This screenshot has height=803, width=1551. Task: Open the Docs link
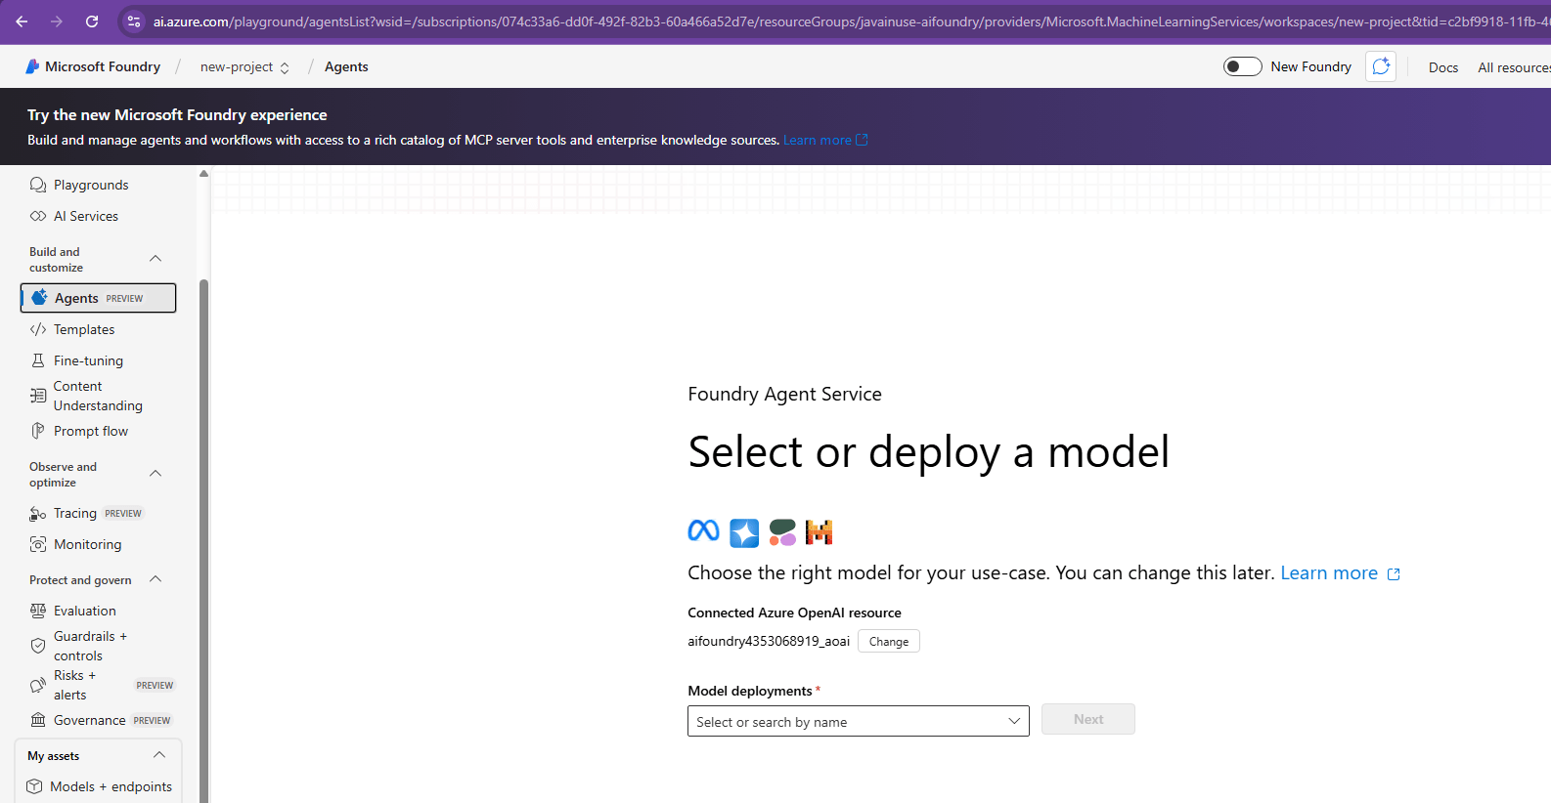click(x=1442, y=67)
